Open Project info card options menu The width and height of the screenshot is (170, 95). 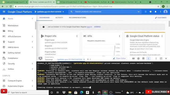click(x=77, y=36)
